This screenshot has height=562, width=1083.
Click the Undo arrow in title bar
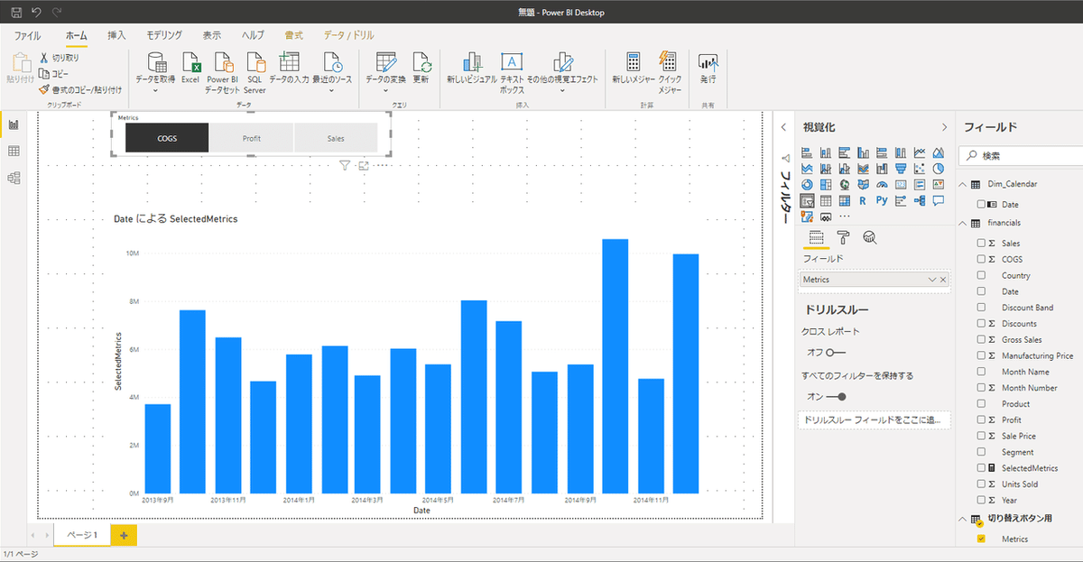36,12
